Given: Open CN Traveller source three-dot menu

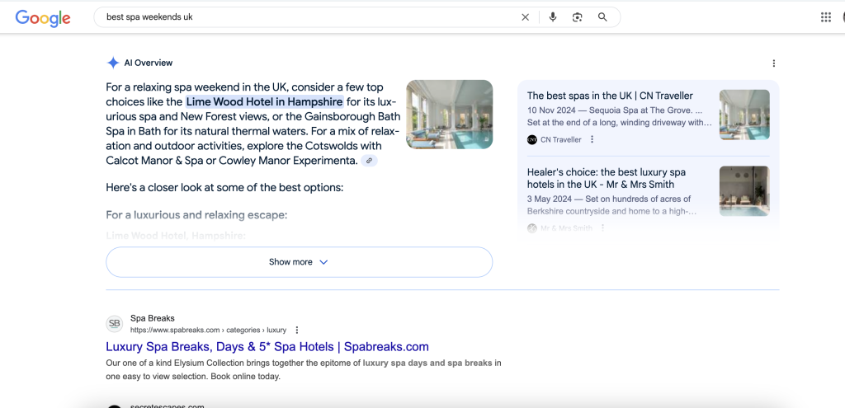Looking at the screenshot, I should [592, 139].
